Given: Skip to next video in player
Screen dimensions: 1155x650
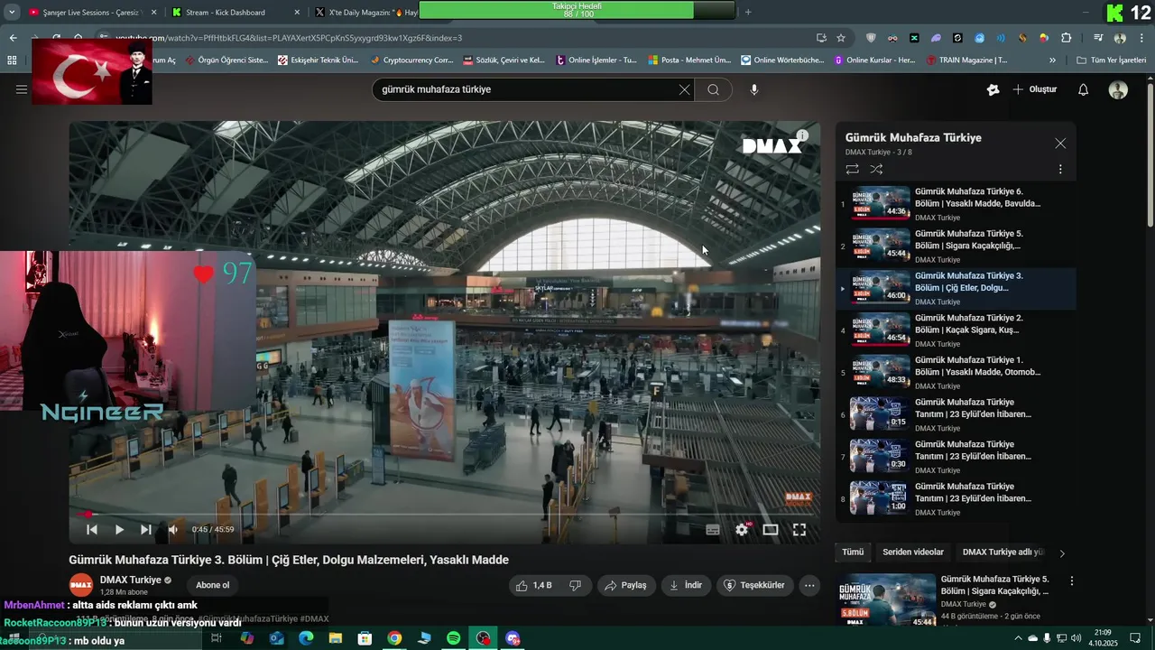Looking at the screenshot, I should (146, 530).
